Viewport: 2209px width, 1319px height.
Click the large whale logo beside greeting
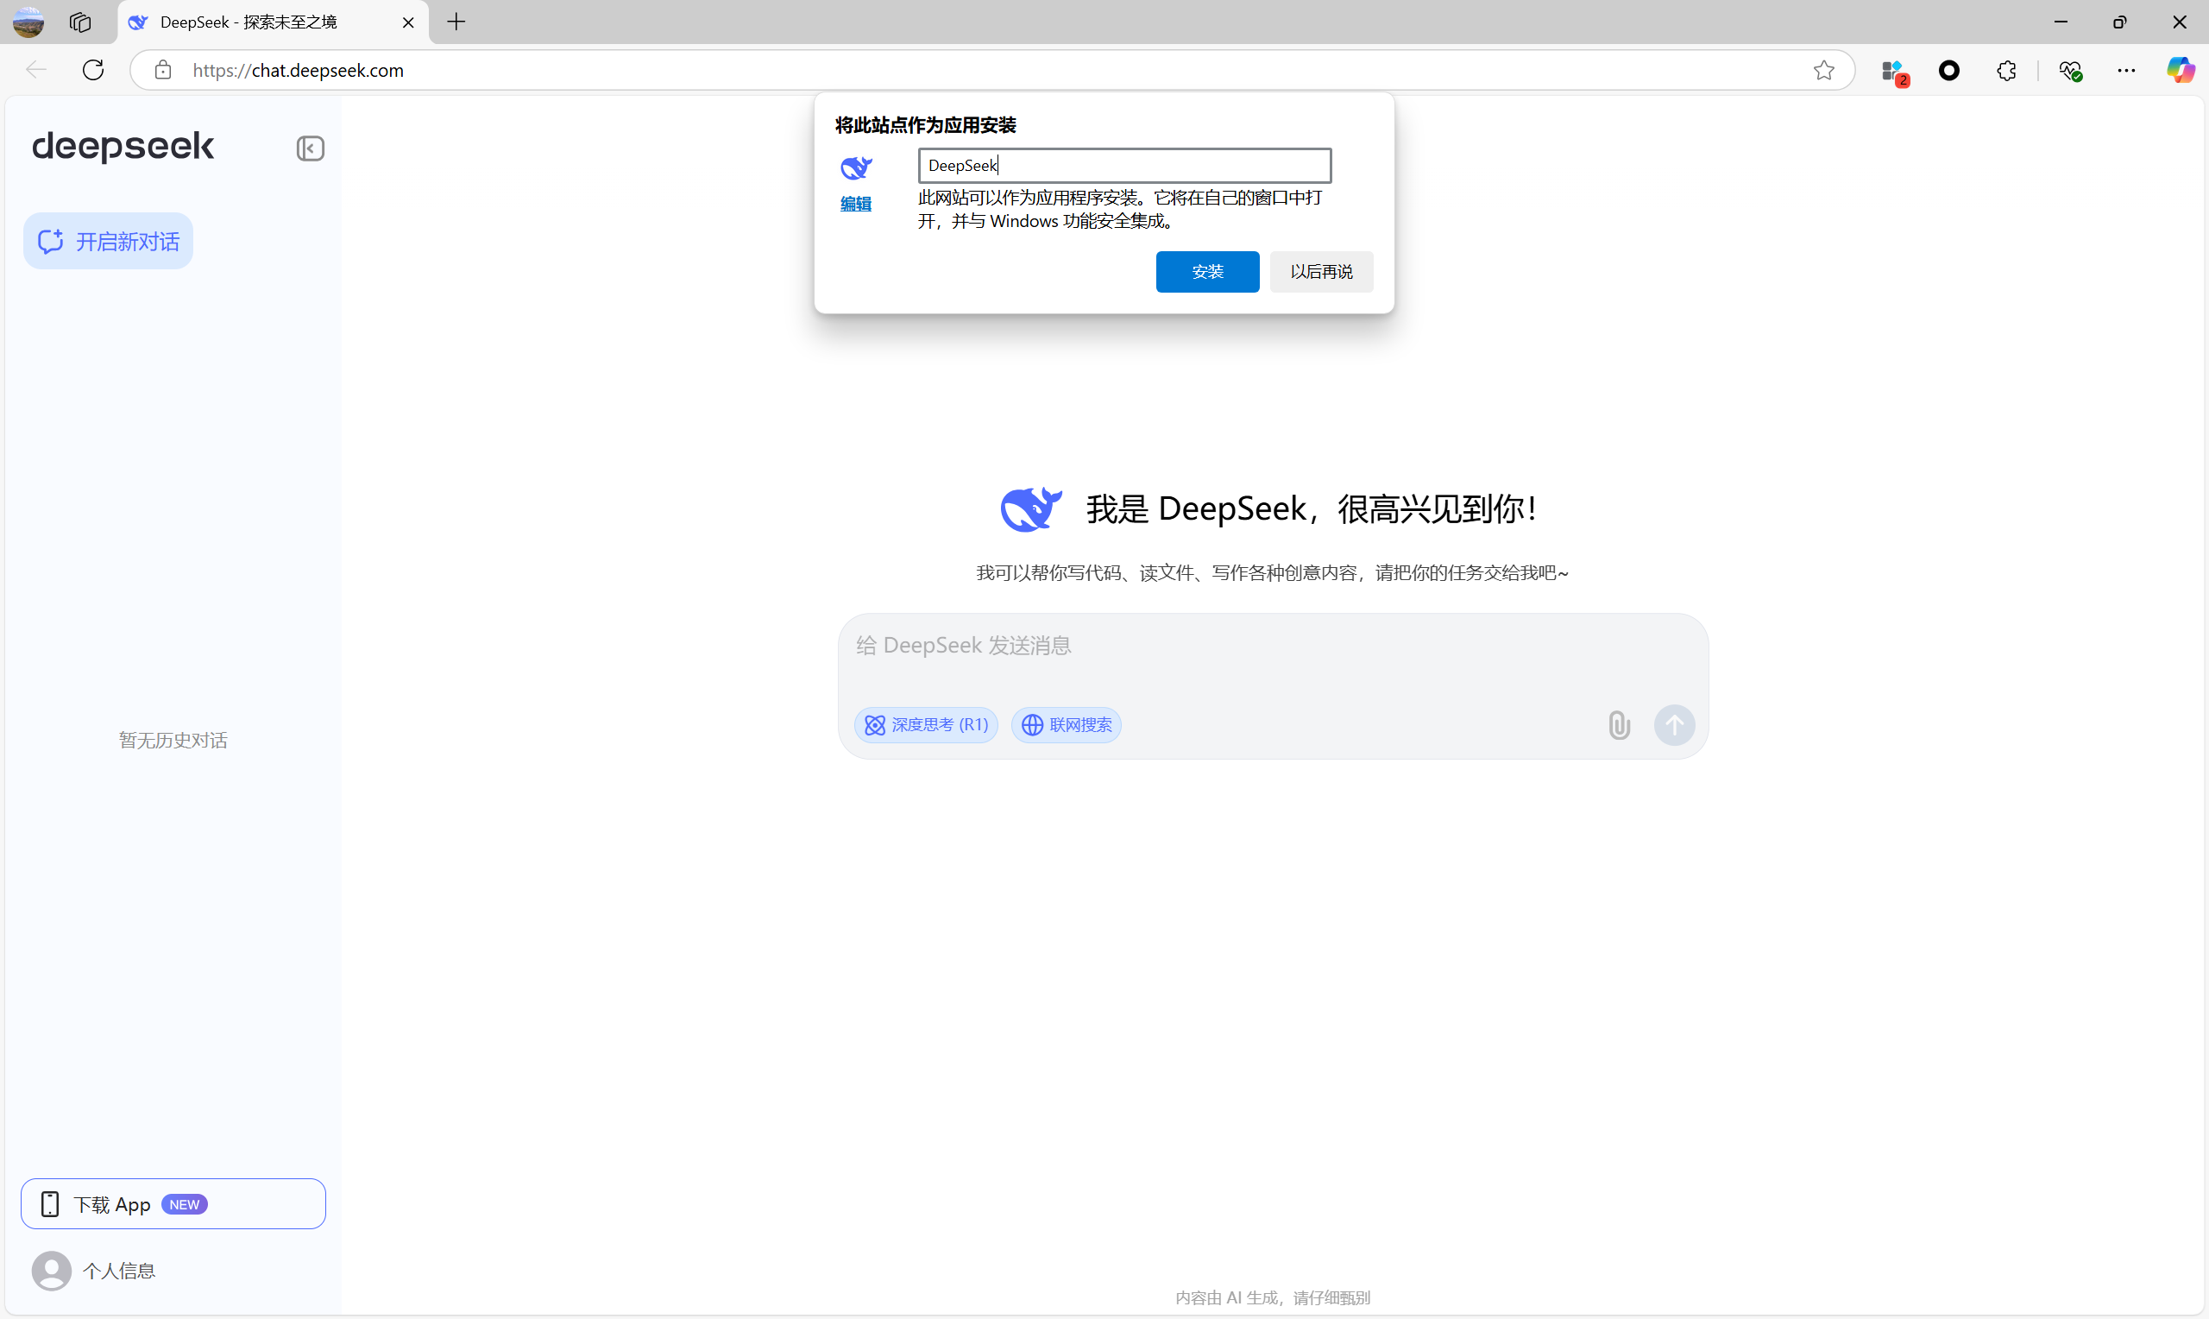[x=1030, y=509]
